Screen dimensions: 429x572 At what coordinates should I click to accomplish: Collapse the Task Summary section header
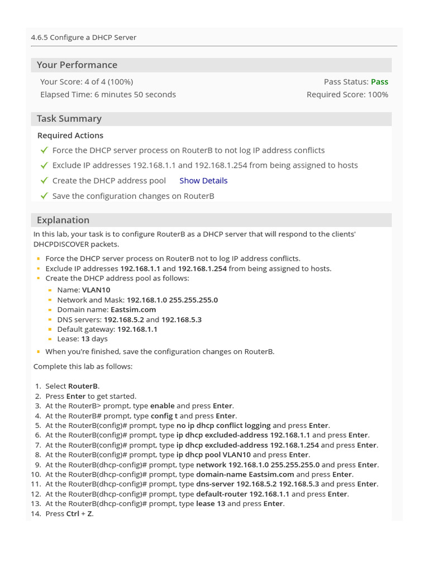pyautogui.click(x=69, y=118)
